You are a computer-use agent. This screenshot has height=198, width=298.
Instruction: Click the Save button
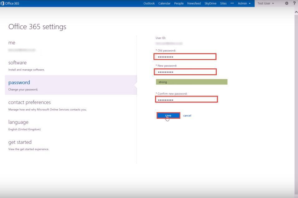click(168, 116)
